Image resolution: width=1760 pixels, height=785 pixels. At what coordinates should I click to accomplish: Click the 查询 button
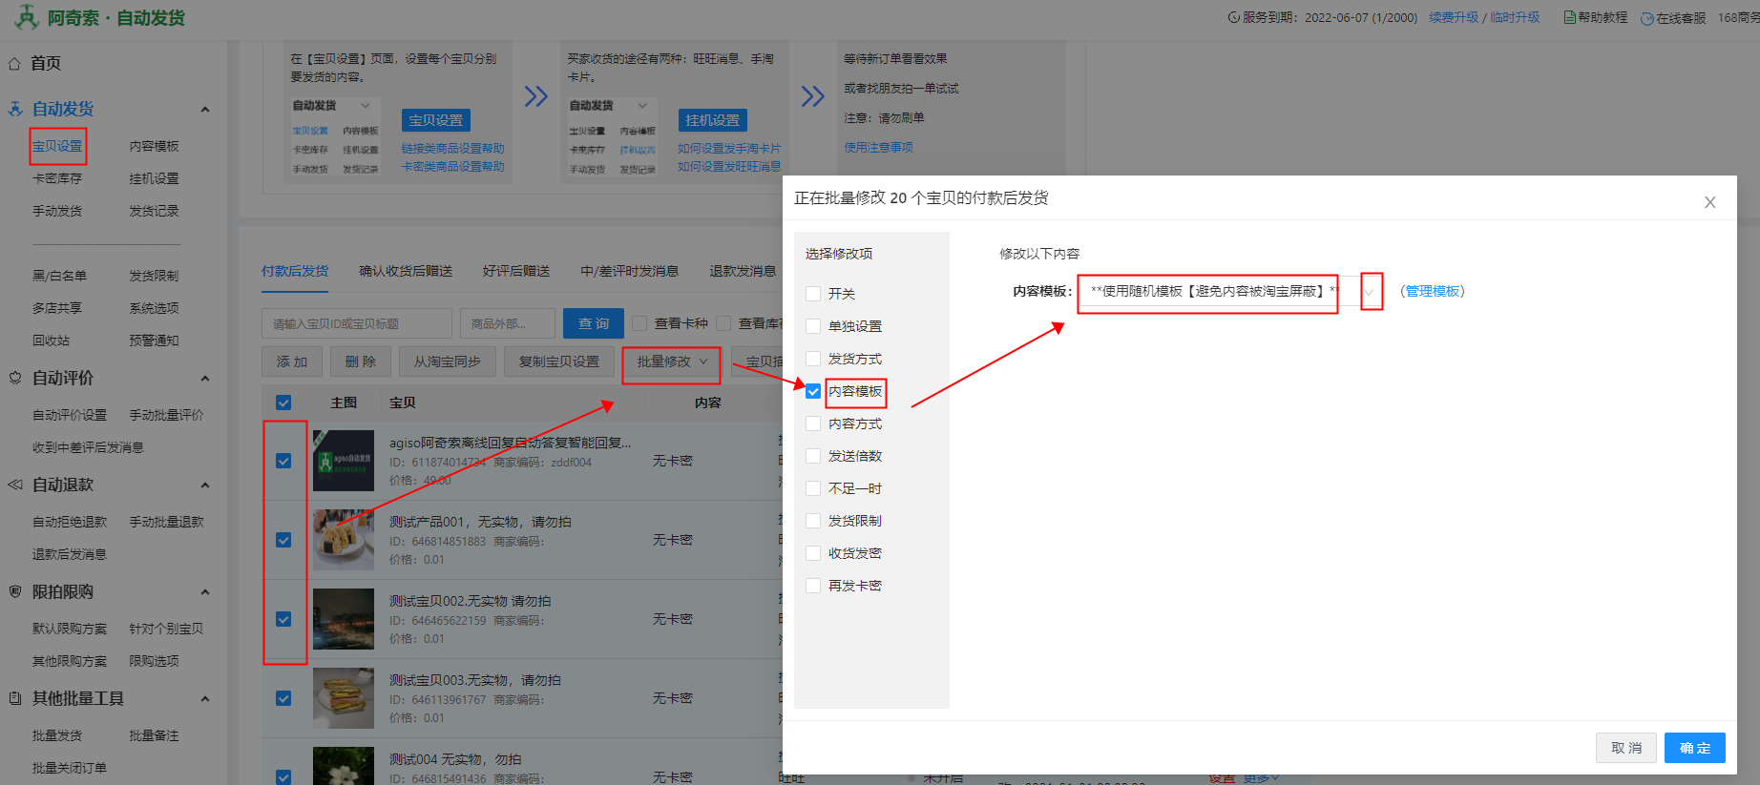coord(594,323)
